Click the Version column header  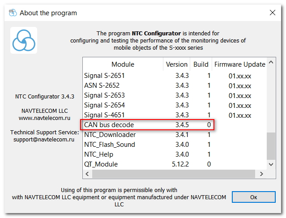(177, 64)
